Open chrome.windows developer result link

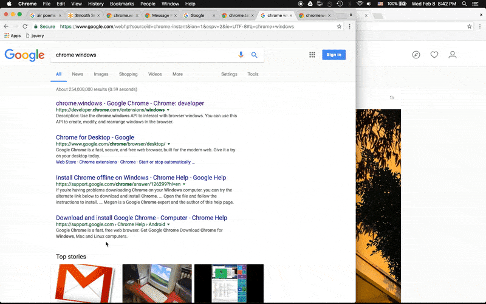tap(130, 103)
